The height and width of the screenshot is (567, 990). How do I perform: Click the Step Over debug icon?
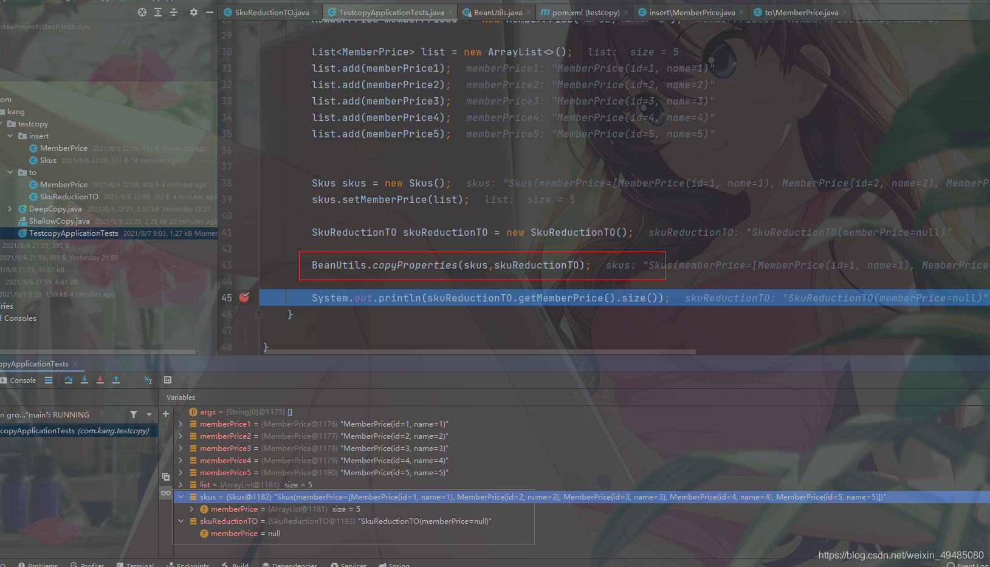pyautogui.click(x=68, y=380)
